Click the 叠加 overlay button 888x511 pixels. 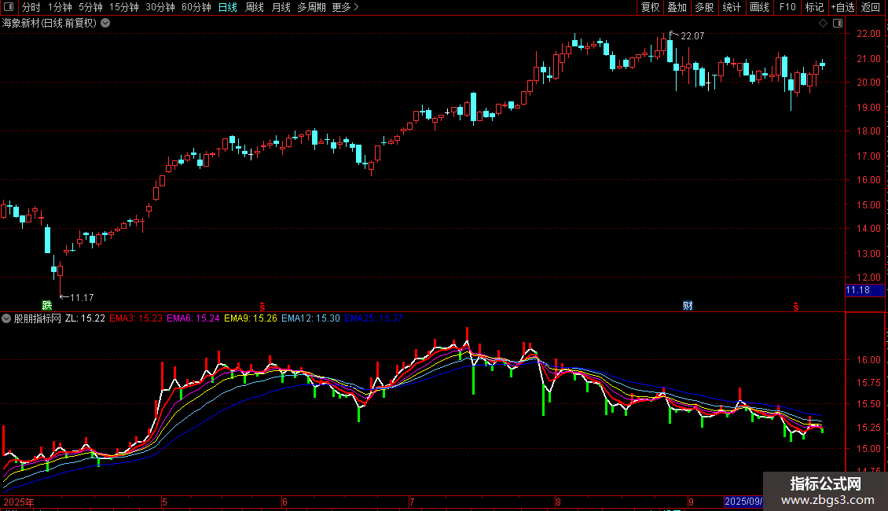point(677,7)
